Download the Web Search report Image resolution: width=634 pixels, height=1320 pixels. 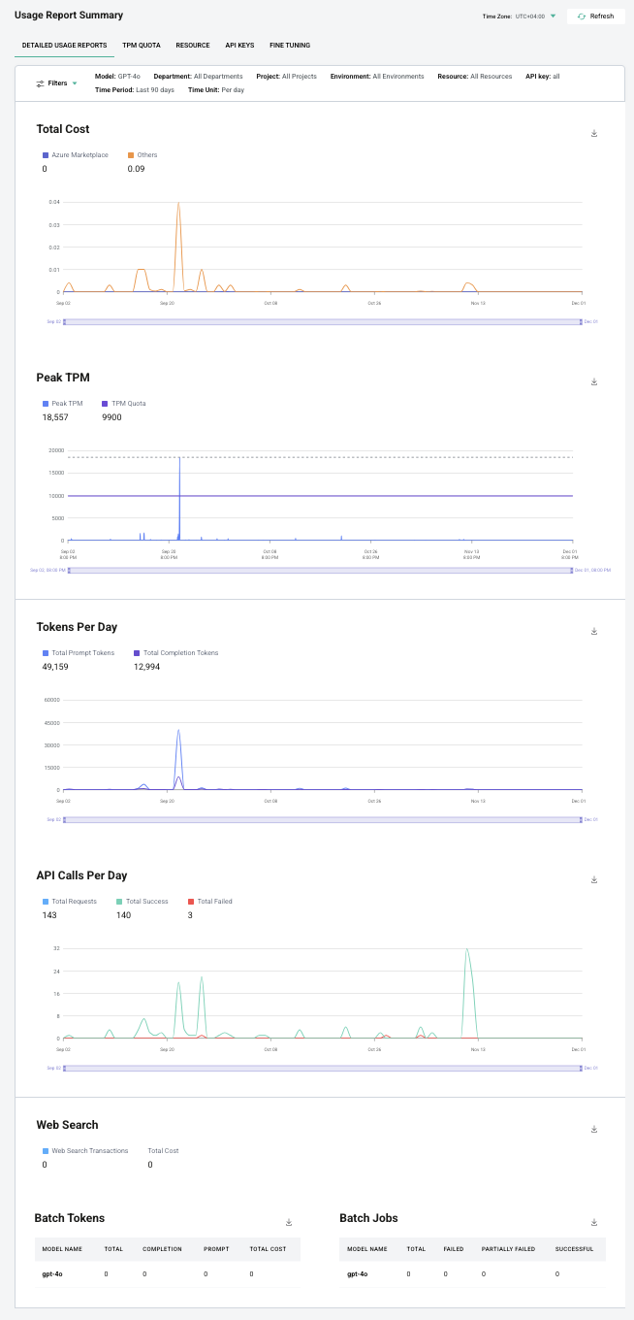click(x=594, y=1130)
